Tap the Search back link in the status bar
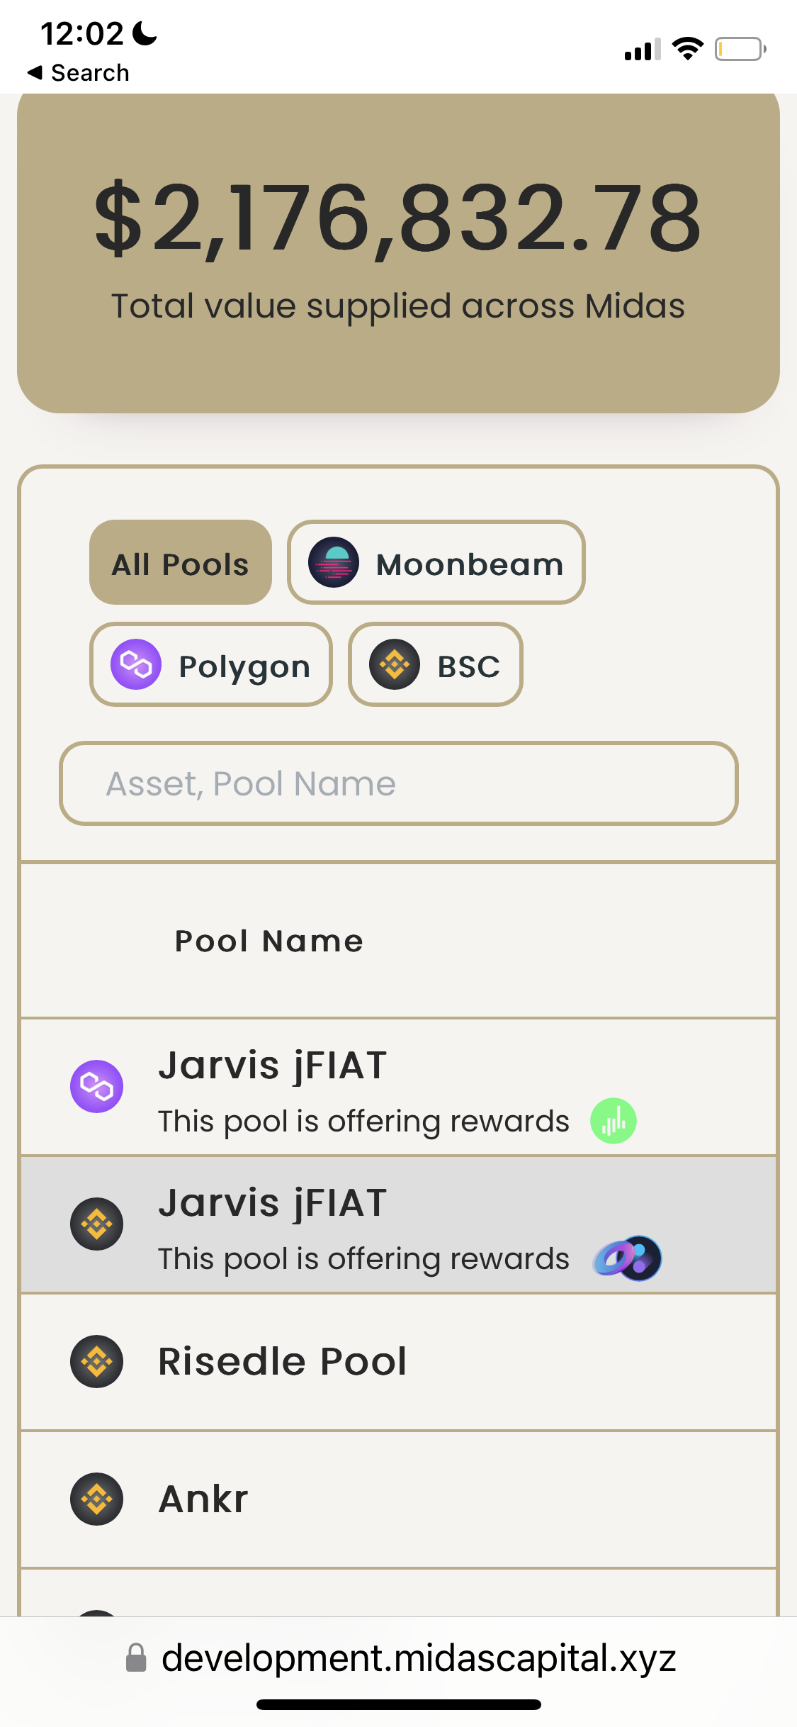 click(78, 72)
